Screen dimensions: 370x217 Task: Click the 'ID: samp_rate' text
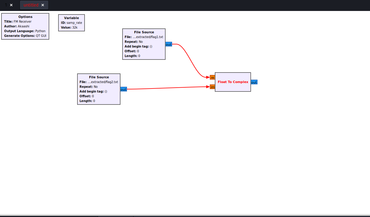tap(72, 23)
